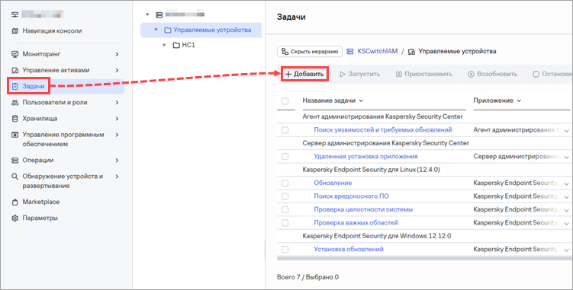Expand the HC1 tree node arrow
Viewport: 573px width, 290px height.
click(165, 45)
